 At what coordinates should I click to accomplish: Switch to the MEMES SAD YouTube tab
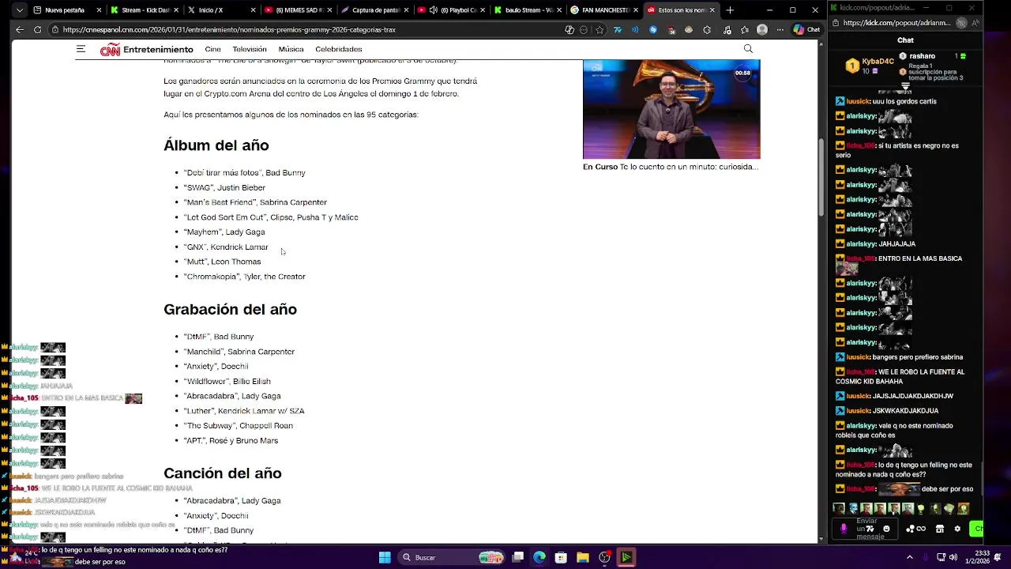point(297,10)
